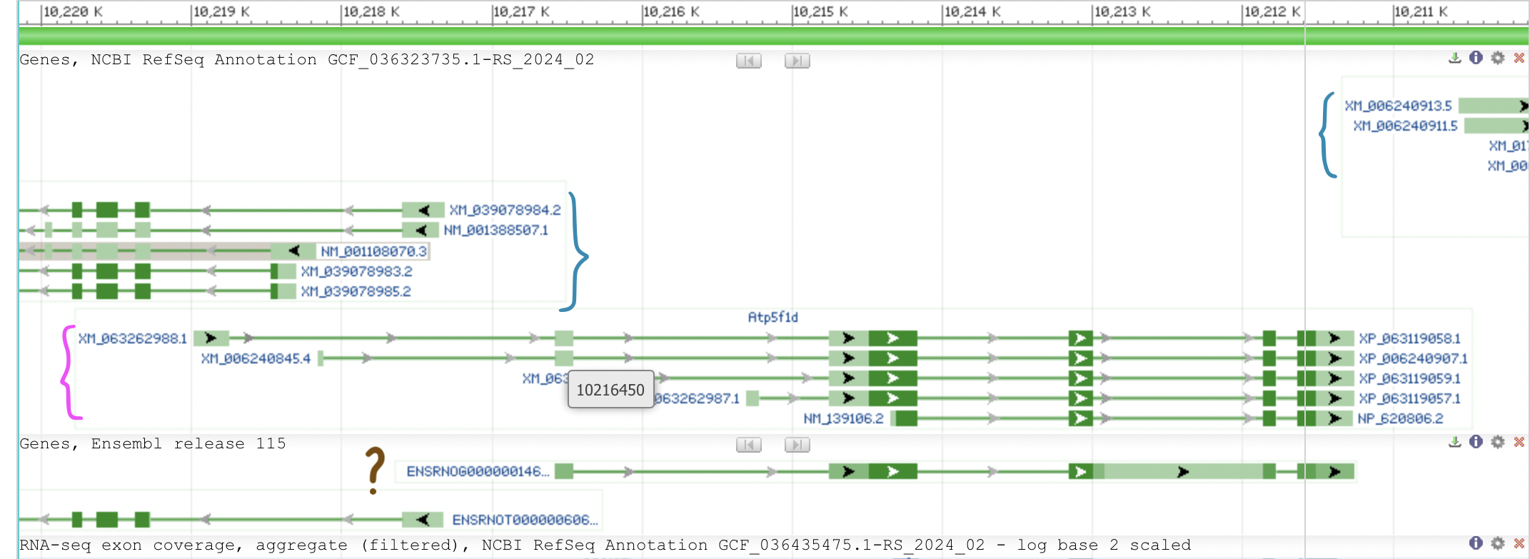Close the Ensembl release 115 track

pyautogui.click(x=1519, y=442)
